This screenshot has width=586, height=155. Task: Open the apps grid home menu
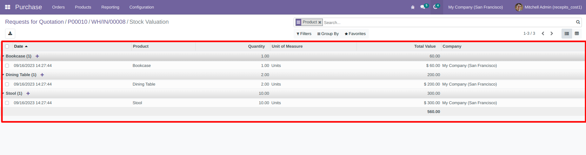8,7
